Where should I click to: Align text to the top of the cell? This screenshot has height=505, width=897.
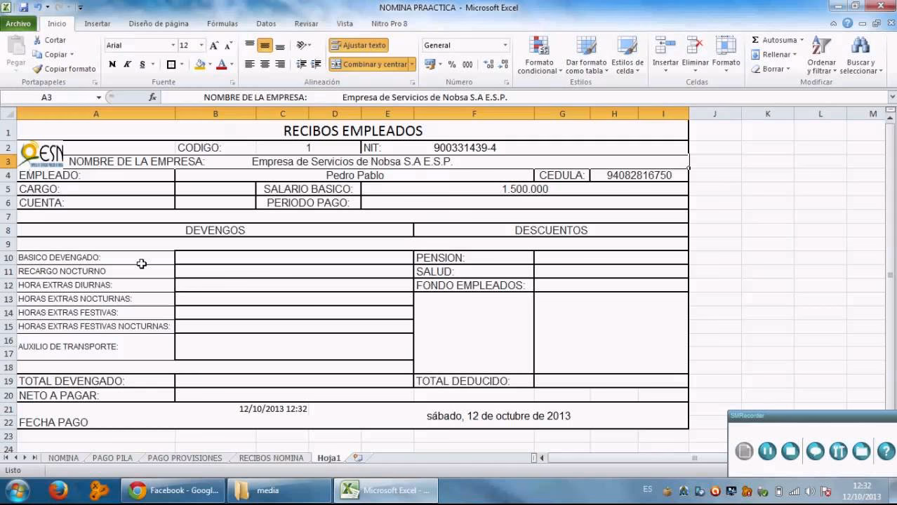(249, 45)
